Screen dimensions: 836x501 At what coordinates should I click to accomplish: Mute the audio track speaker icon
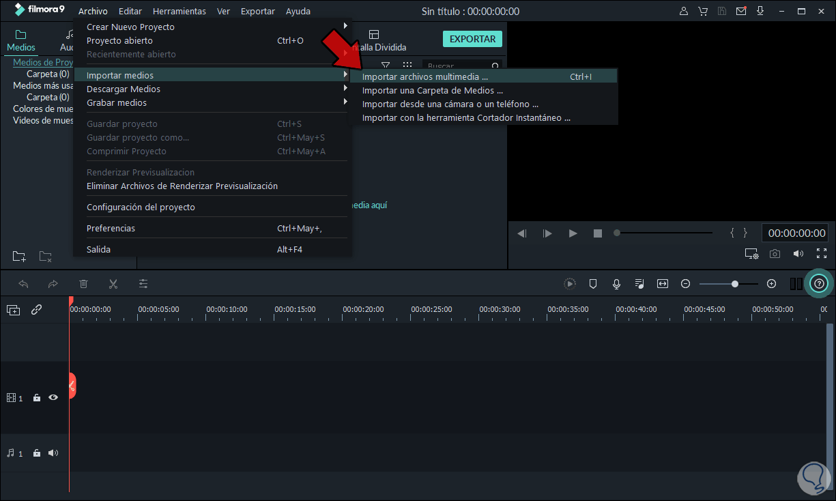[x=53, y=453]
